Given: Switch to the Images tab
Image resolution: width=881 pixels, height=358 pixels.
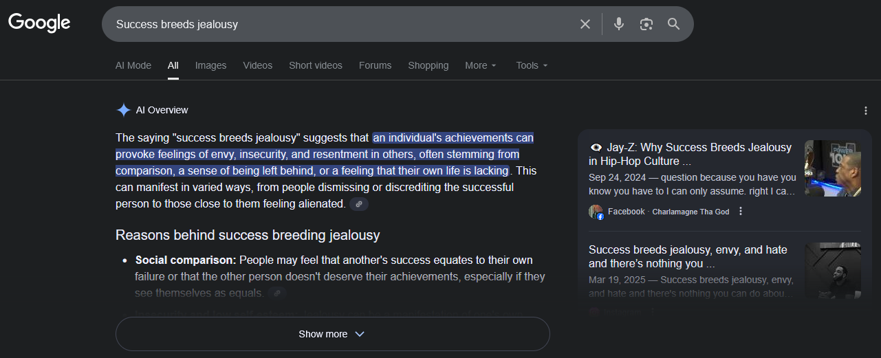Looking at the screenshot, I should click(x=210, y=65).
